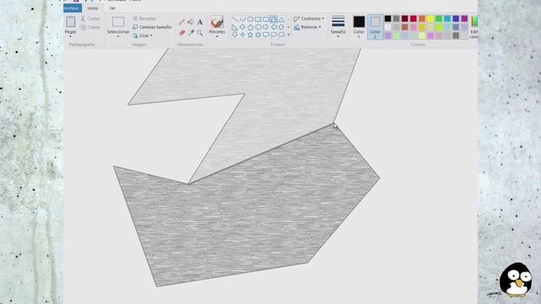Choose the Five-point star shape
Image resolution: width=541 pixels, height=304 pixels.
pyautogui.click(x=250, y=35)
